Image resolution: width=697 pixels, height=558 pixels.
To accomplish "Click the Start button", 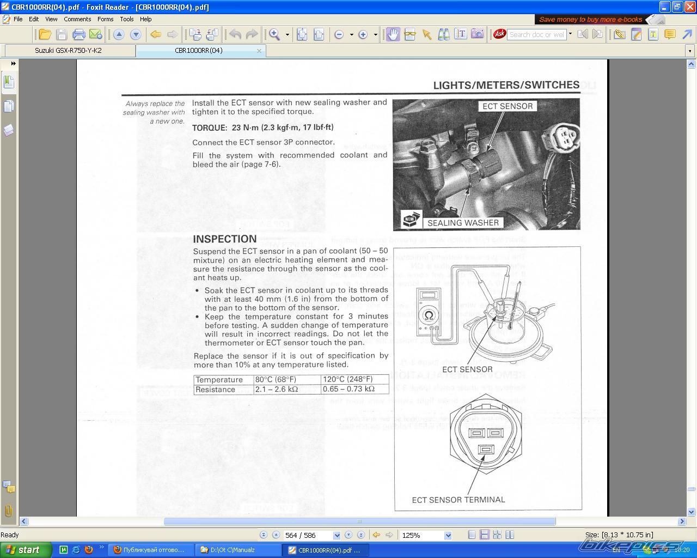I will point(26,550).
